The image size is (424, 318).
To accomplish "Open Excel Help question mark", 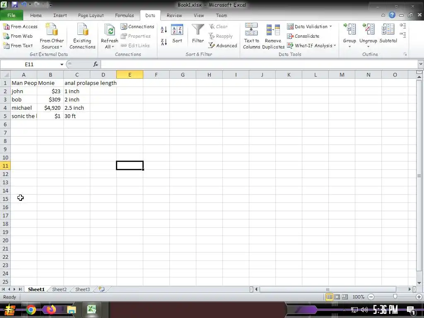I will click(392, 15).
